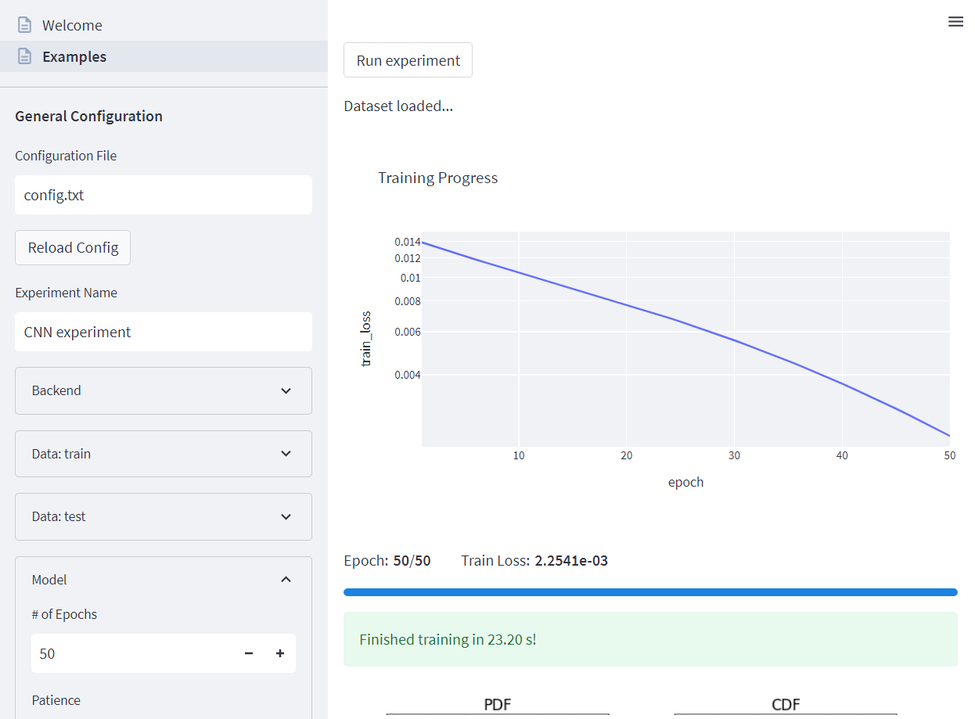Image resolution: width=975 pixels, height=719 pixels.
Task: Open the Welcome page in the sidebar
Action: [72, 24]
